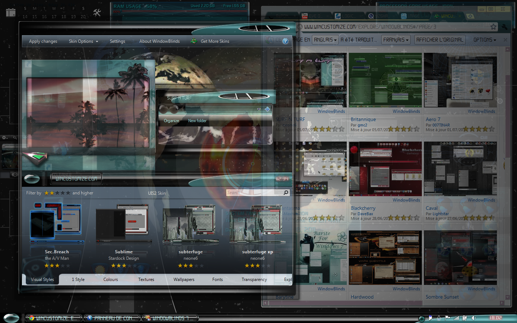
Task: Open About WindowBlinds
Action: [160, 41]
